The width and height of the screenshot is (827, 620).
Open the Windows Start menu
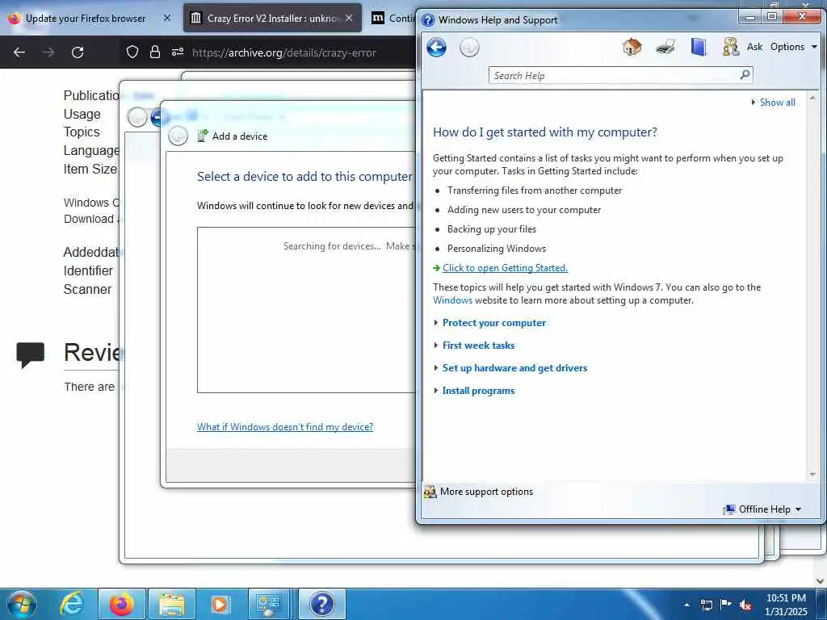coord(22,604)
